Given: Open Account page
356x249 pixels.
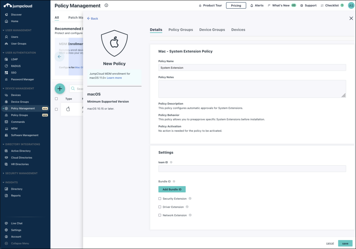Looking at the screenshot, I should tap(16, 237).
